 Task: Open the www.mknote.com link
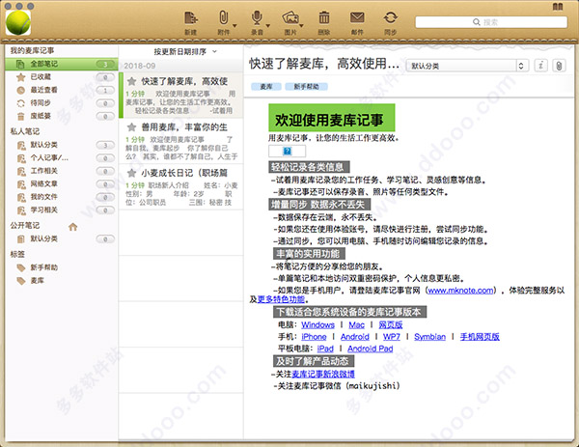pos(460,291)
